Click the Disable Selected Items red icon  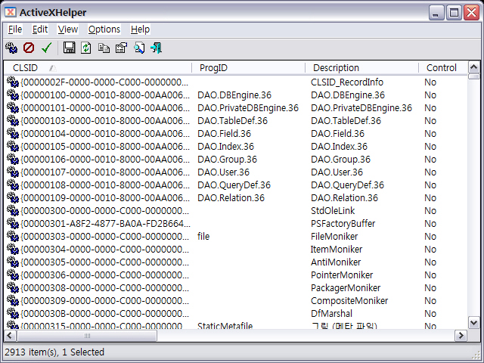[x=29, y=48]
